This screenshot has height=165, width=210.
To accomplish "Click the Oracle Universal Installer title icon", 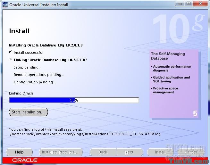I will [5, 5].
